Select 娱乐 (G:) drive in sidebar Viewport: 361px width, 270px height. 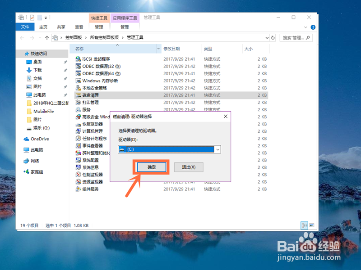(x=42, y=128)
